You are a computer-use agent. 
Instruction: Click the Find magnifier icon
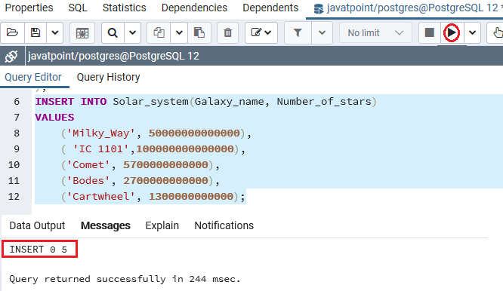pyautogui.click(x=113, y=32)
